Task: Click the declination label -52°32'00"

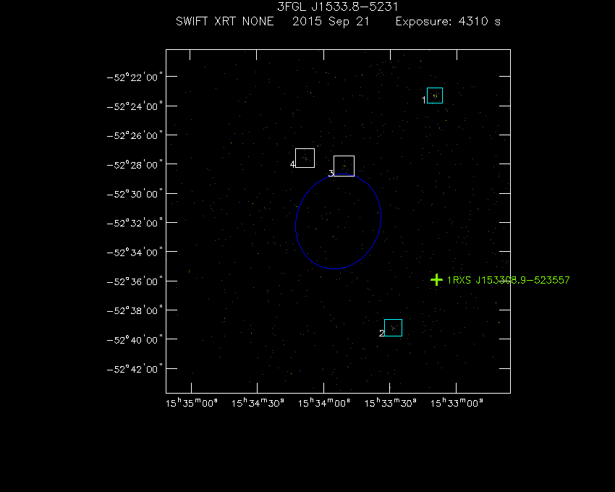Action: tap(135, 223)
